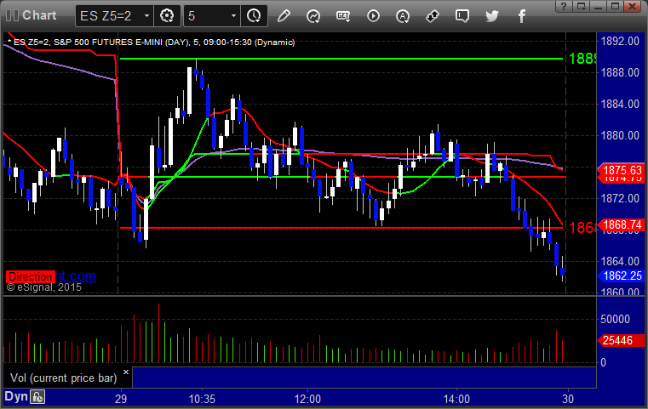Click the 10:35 time axis label
This screenshot has height=409, width=648.
click(x=202, y=399)
